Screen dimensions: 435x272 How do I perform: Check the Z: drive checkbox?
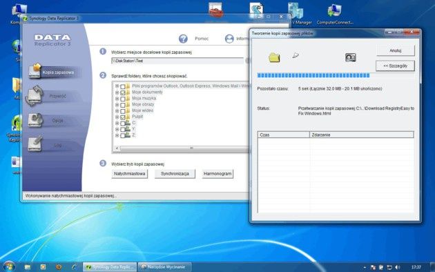123,135
